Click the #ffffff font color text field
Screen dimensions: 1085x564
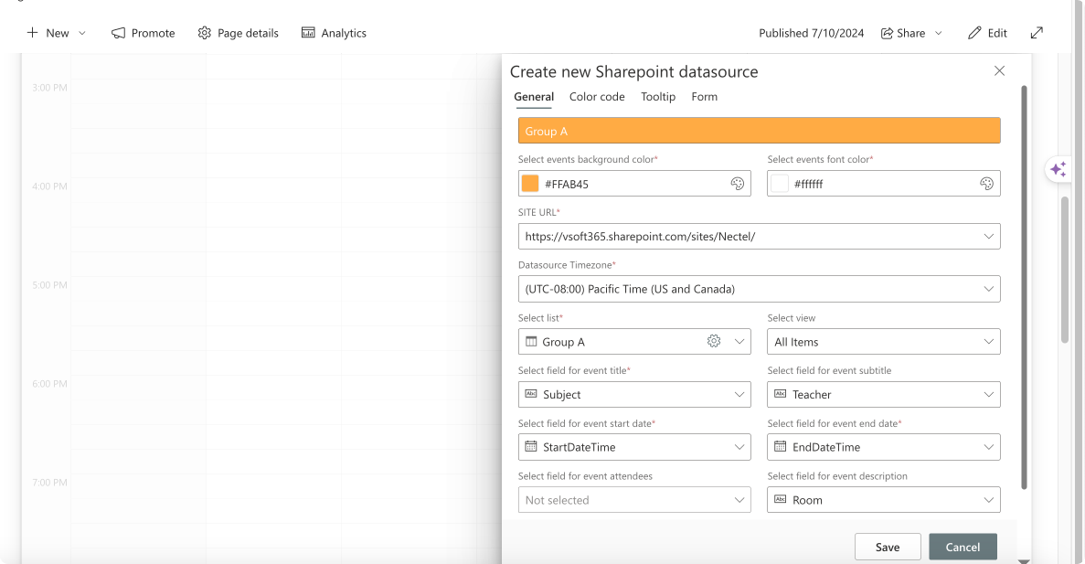pyautogui.click(x=884, y=184)
